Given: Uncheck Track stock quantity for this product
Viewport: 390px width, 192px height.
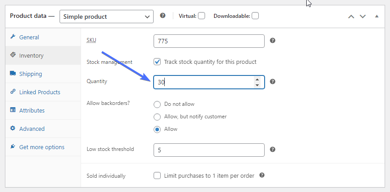Looking at the screenshot, I should click(x=157, y=62).
